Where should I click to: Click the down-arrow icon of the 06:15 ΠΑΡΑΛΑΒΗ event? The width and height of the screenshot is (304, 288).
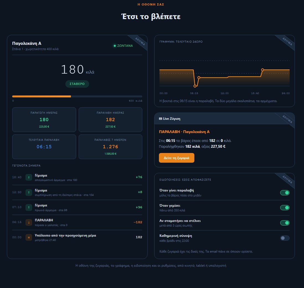[29, 222]
